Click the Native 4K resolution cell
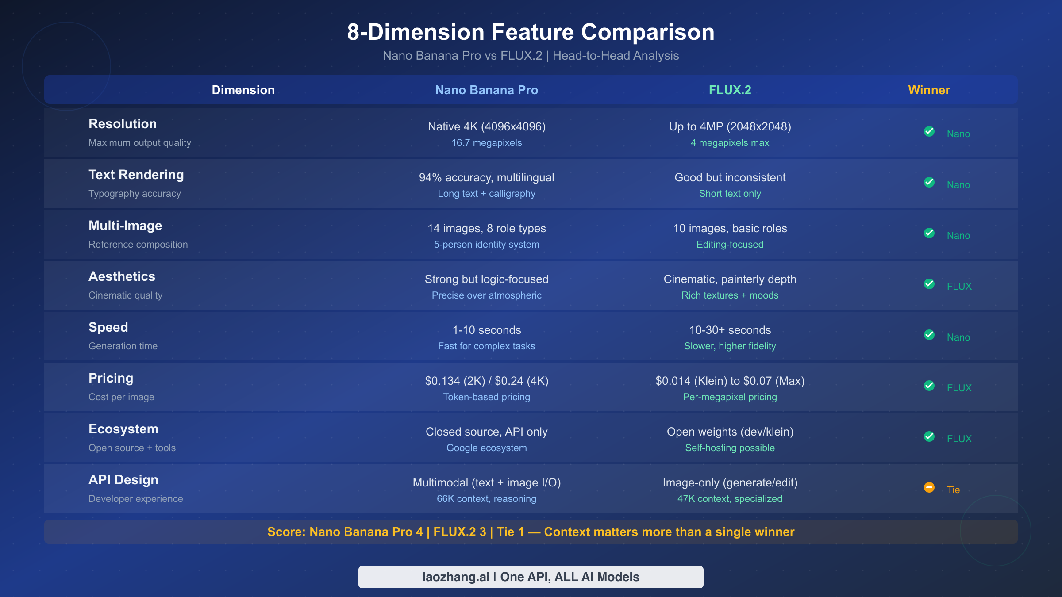 pyautogui.click(x=486, y=126)
